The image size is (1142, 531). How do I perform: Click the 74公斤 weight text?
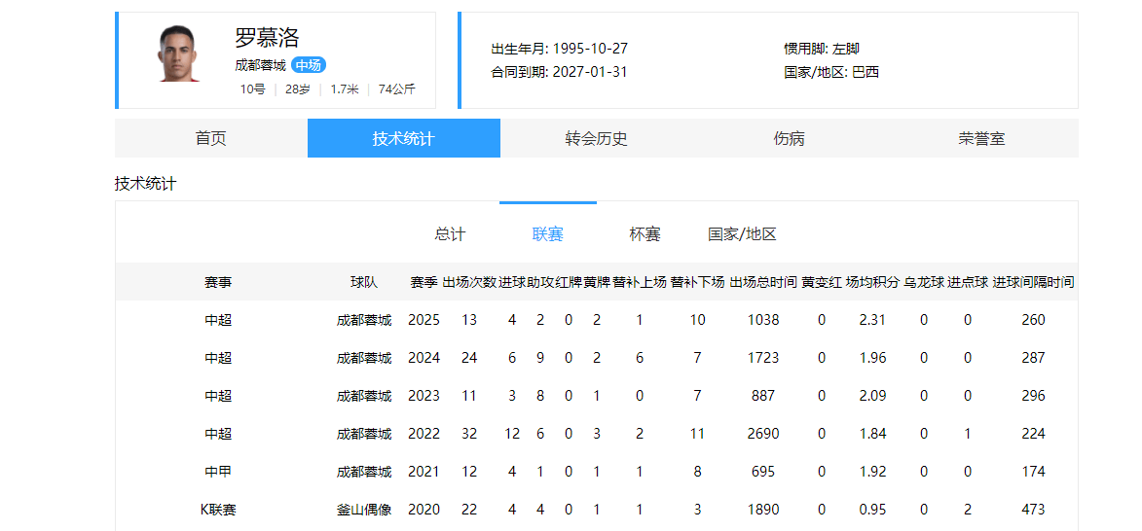click(x=397, y=89)
